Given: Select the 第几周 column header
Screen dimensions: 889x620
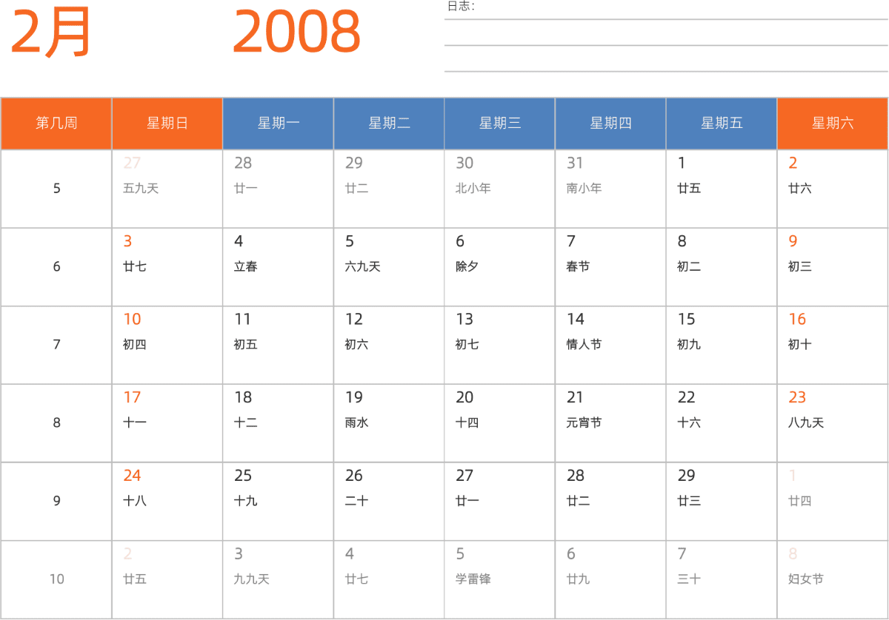Looking at the screenshot, I should pos(56,124).
